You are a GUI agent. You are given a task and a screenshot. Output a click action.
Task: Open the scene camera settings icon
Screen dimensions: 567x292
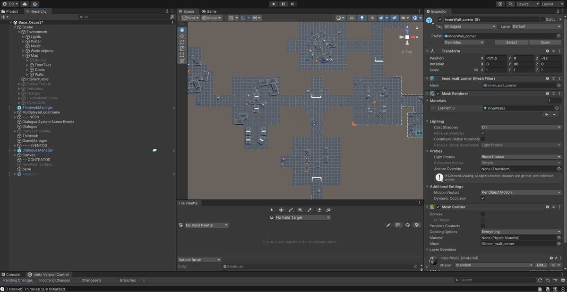click(405, 18)
